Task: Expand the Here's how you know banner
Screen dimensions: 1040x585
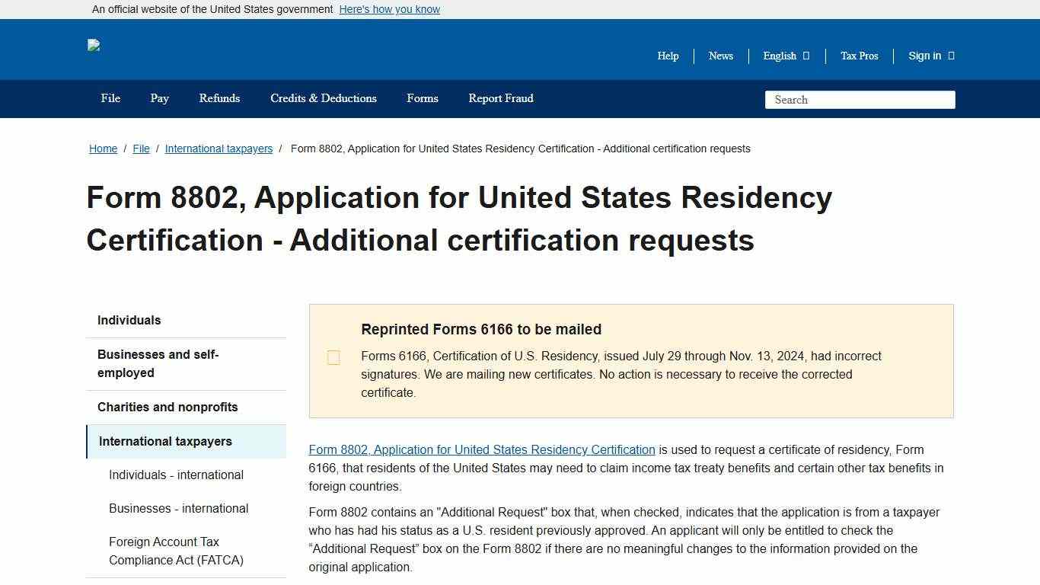Action: pos(389,9)
